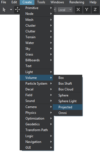Choose Projected from Volume submenu
The image size is (100, 155).
(x=67, y=107)
